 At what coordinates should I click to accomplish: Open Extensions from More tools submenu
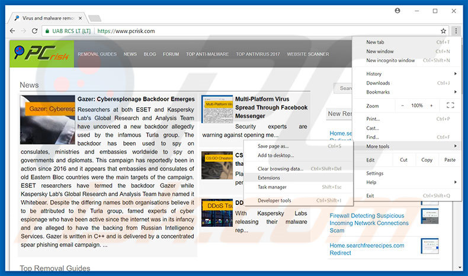coord(299,178)
